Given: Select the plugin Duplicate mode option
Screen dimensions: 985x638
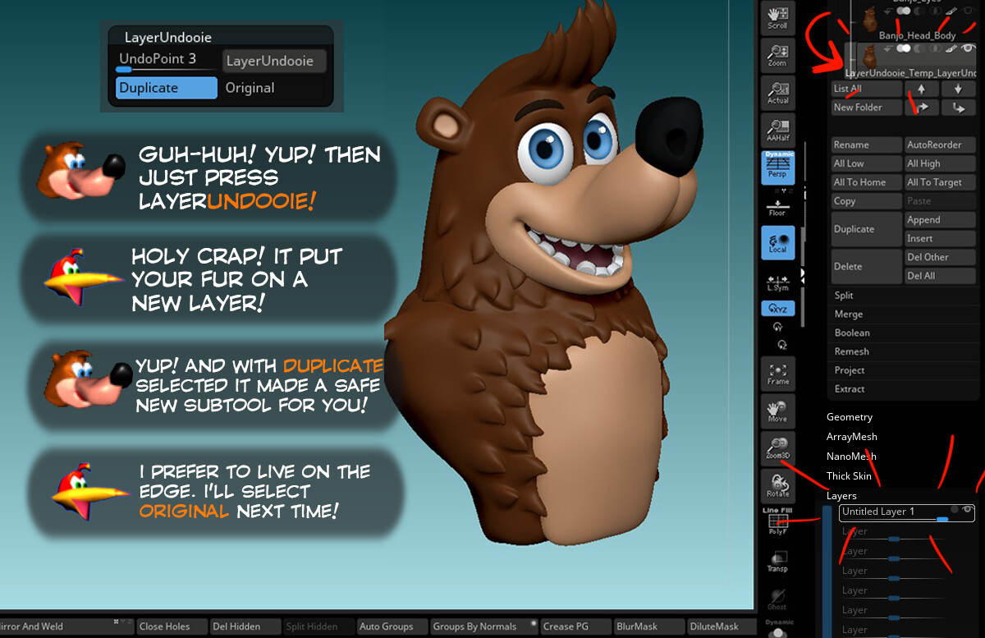Looking at the screenshot, I should [167, 88].
